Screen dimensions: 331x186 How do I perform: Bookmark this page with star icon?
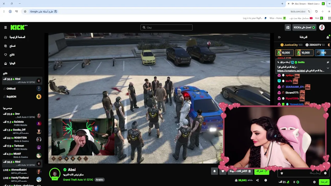pyautogui.click(x=25, y=11)
